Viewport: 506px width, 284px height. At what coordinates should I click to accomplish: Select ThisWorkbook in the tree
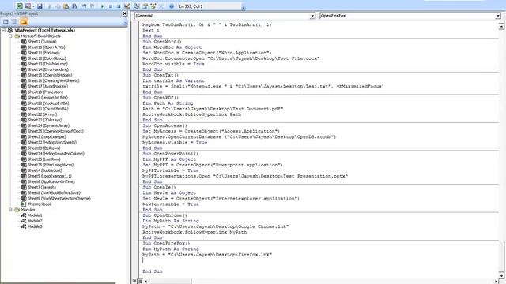(40, 204)
